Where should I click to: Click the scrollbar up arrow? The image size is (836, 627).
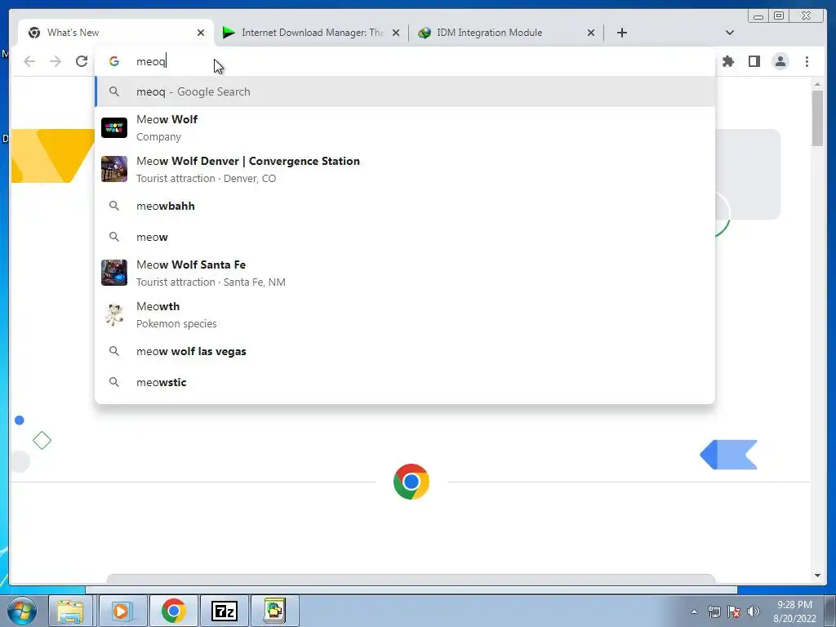817,84
